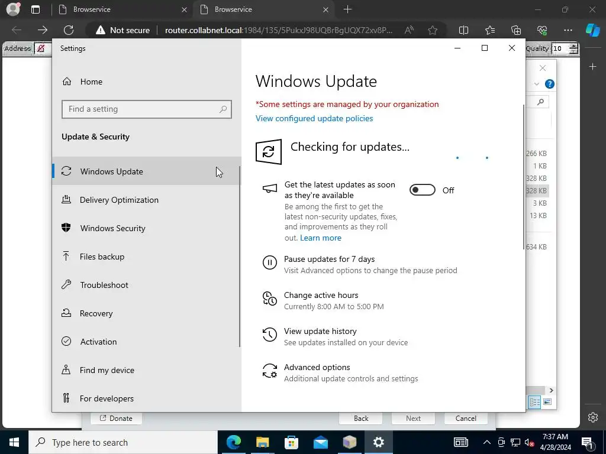Click the Read aloud icon in address bar
Screen dimensions: 606x454
(409, 30)
